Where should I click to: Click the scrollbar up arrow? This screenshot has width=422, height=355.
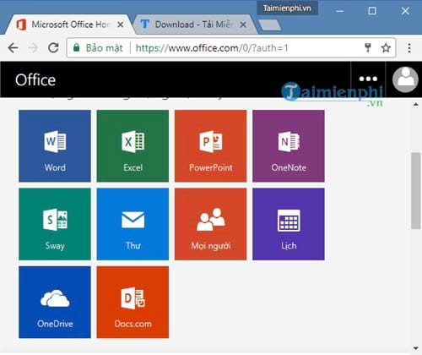click(416, 105)
